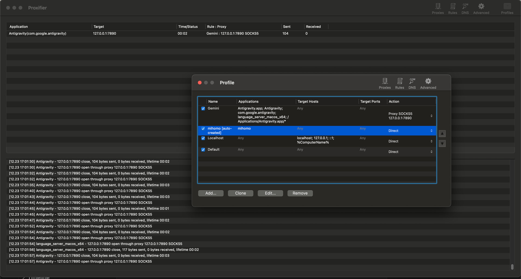Click the Target Hosts column header
Viewport: 521px width, 279px height.
click(327, 101)
